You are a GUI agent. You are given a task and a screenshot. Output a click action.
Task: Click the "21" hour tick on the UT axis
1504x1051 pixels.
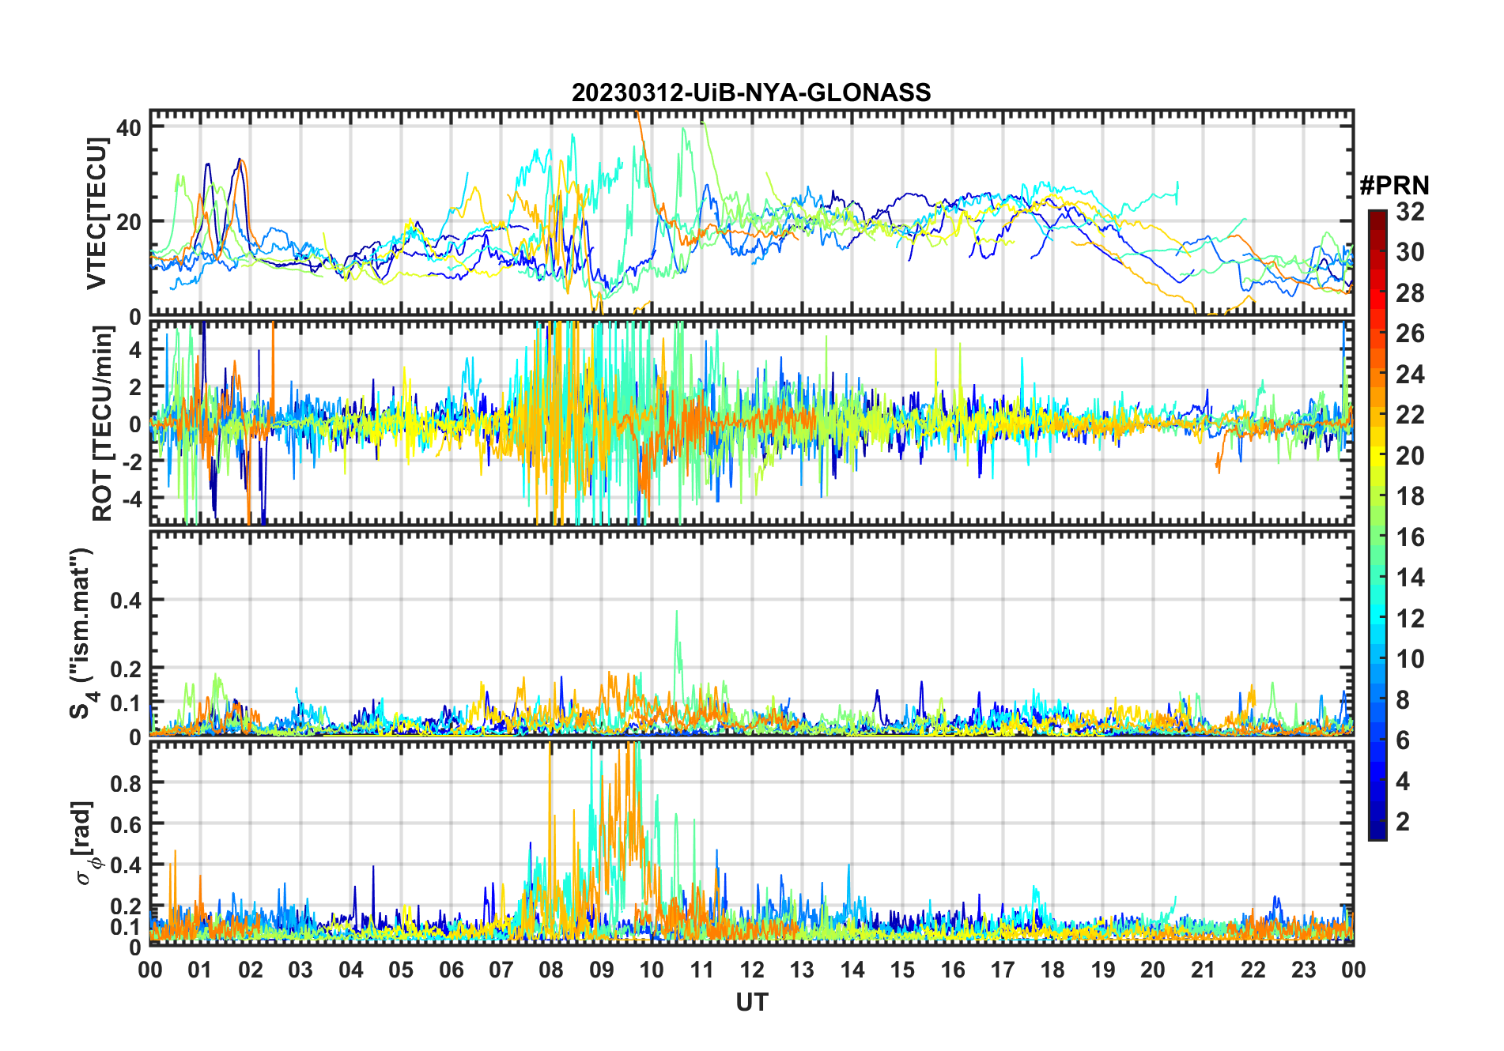(1203, 970)
